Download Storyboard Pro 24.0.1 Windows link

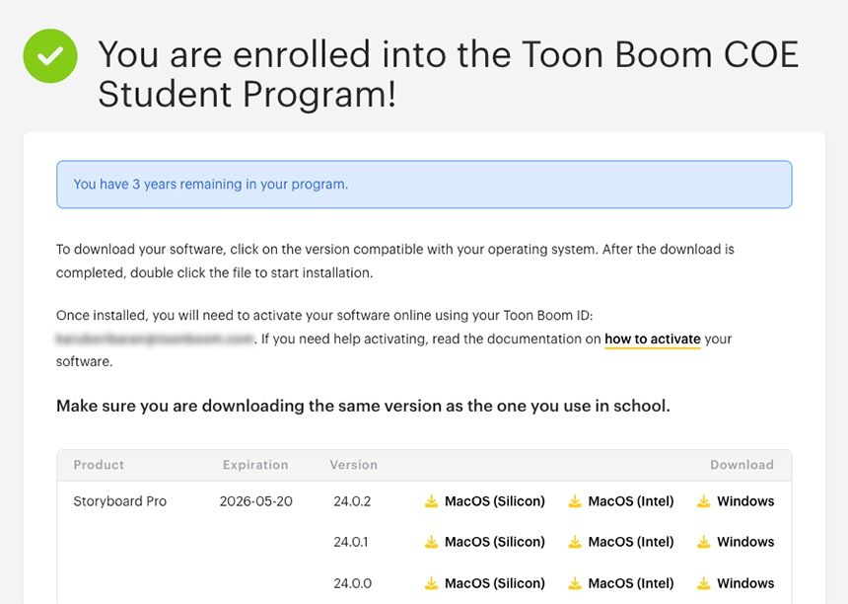coord(744,542)
